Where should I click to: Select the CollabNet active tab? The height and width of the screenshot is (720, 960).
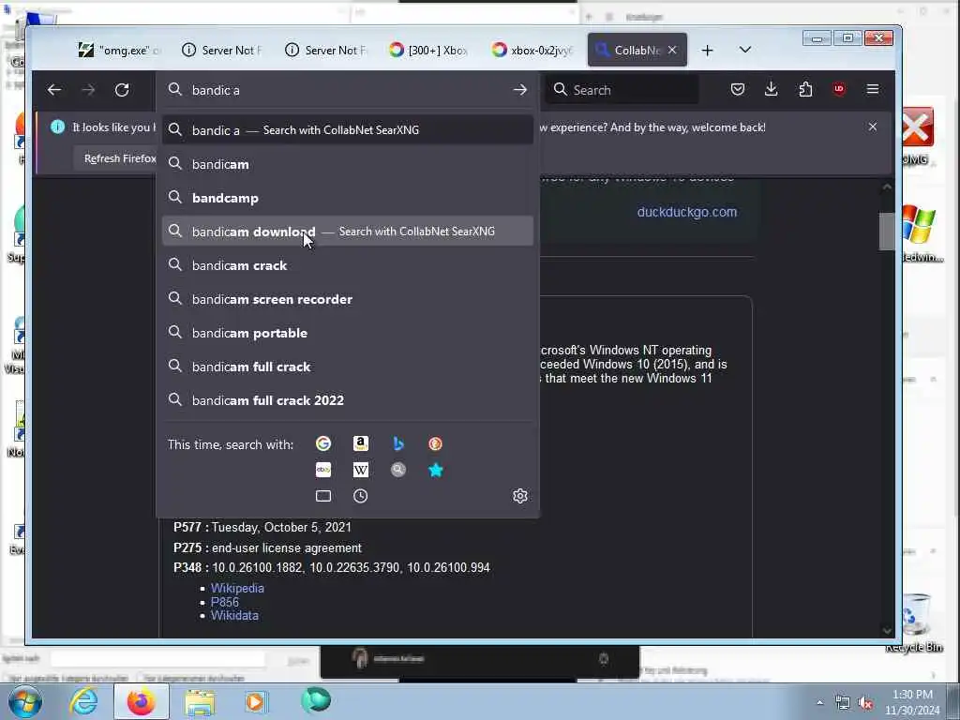click(x=637, y=51)
